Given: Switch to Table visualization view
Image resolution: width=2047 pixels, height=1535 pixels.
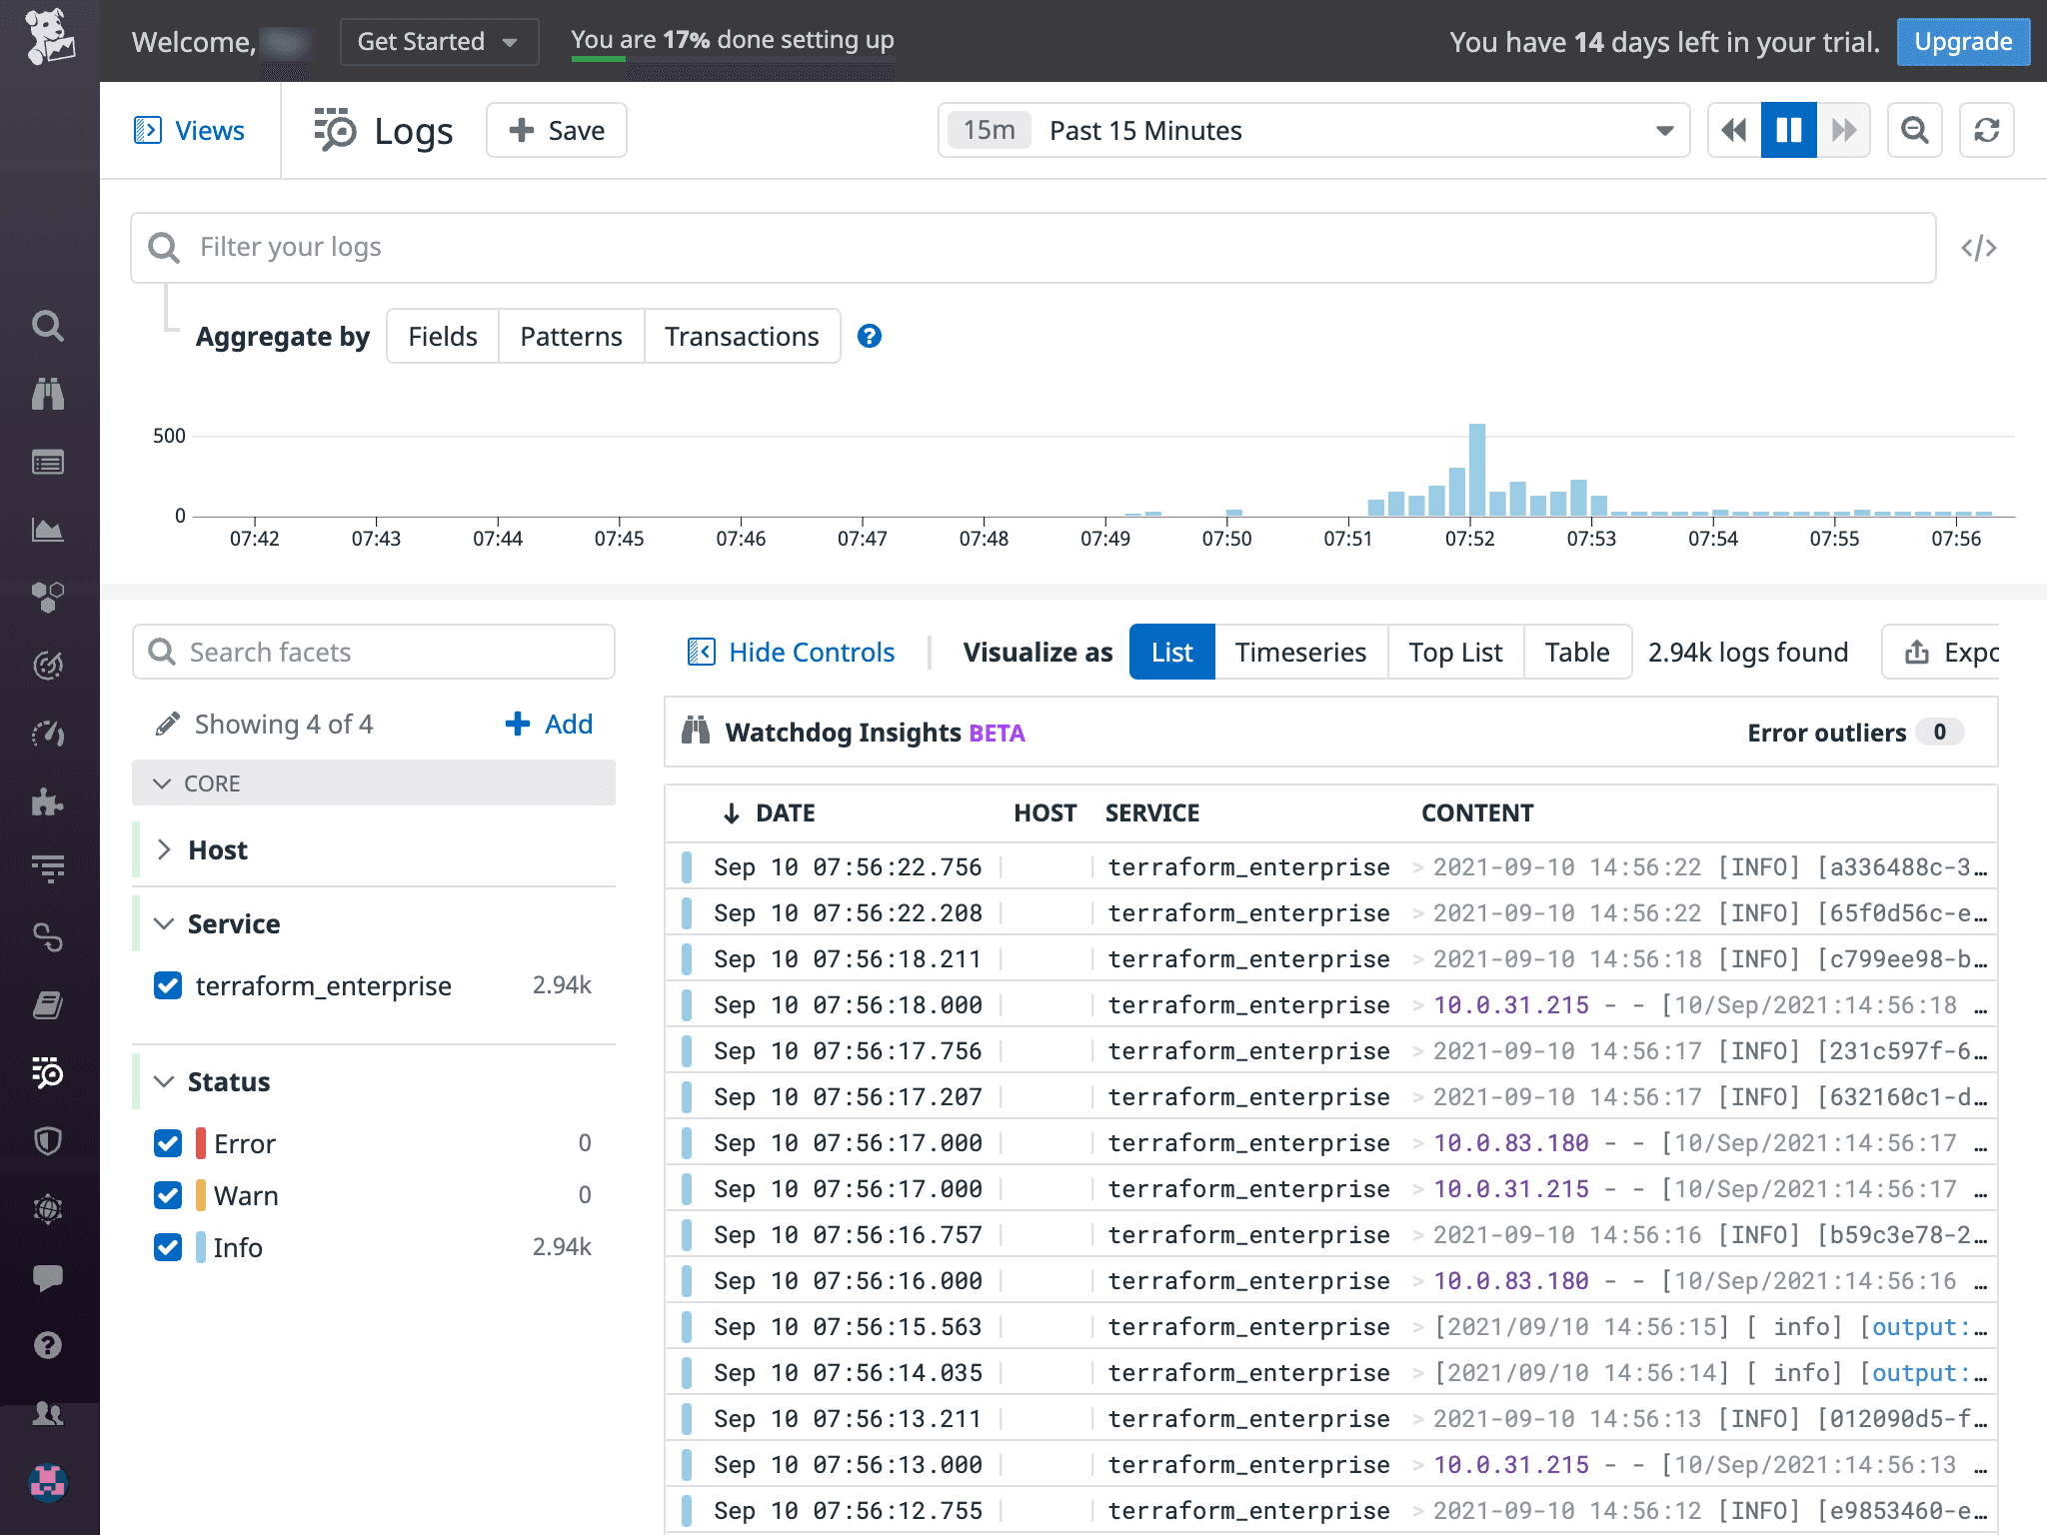Looking at the screenshot, I should (1575, 653).
